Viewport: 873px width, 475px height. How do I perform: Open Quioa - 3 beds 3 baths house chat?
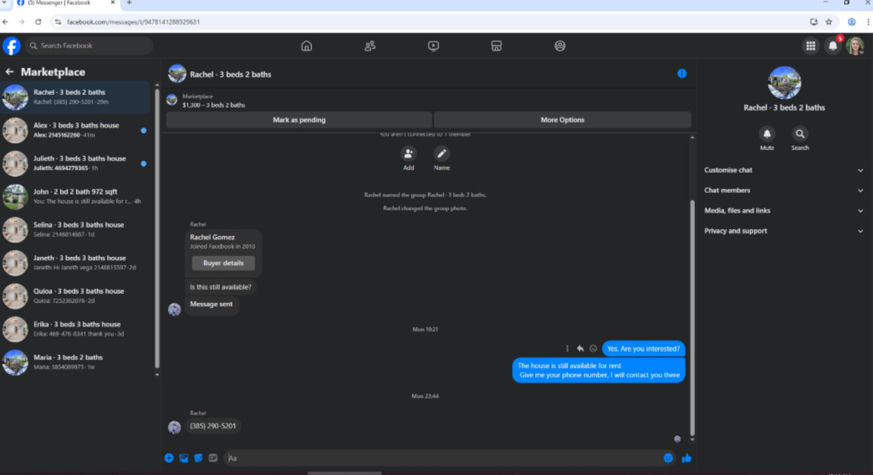point(76,296)
